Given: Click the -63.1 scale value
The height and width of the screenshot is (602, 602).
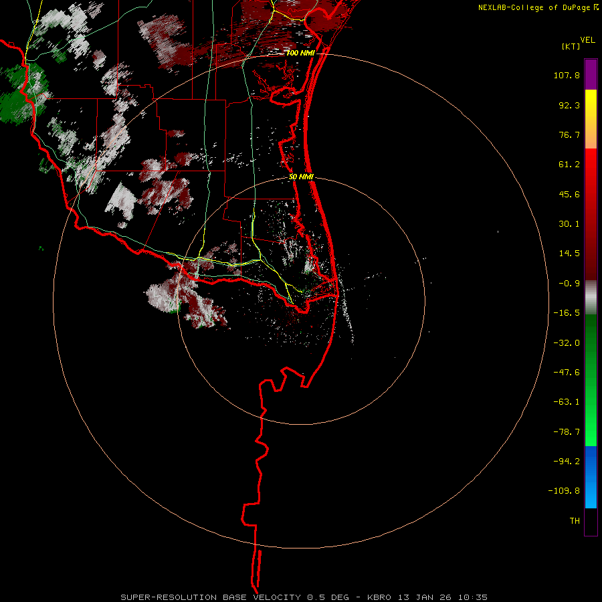Looking at the screenshot, I should (567, 402).
